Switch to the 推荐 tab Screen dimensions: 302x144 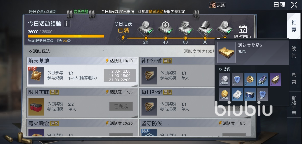coord(294,26)
